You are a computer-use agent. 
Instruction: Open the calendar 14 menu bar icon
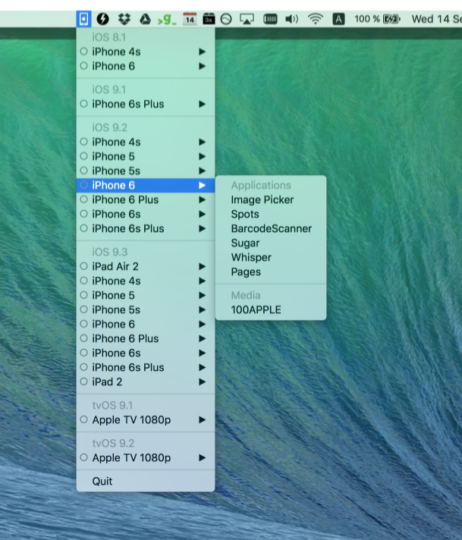tap(190, 19)
